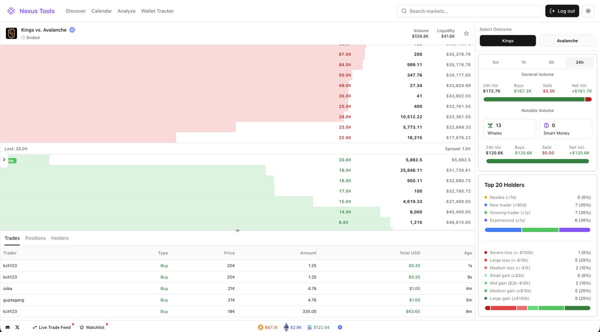600x332 pixels.
Task: Click the Volume $556.8K stat
Action: click(420, 33)
